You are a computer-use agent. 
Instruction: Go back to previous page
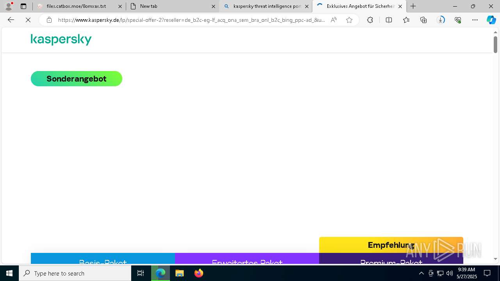11,20
